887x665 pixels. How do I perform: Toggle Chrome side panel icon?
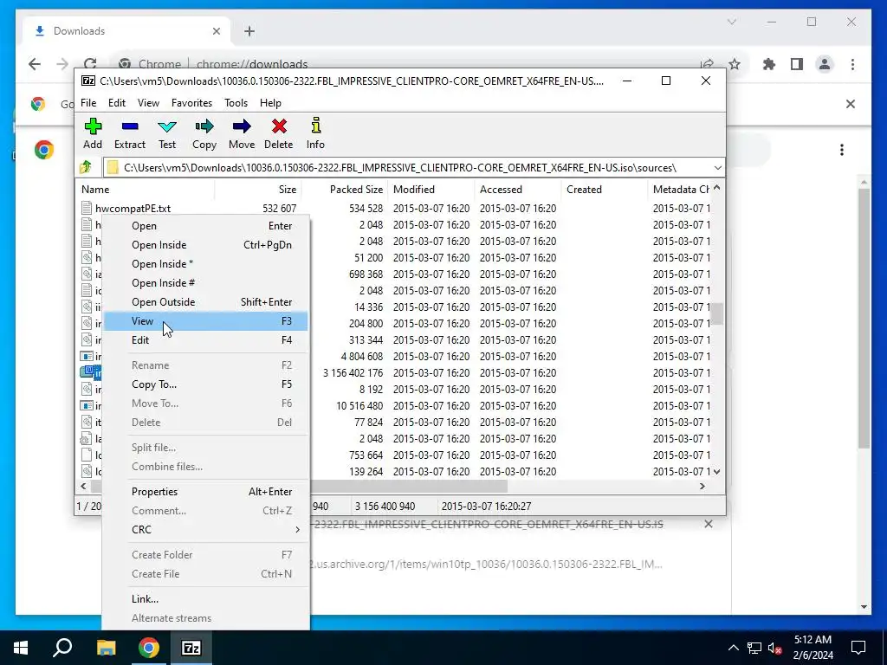click(x=797, y=64)
